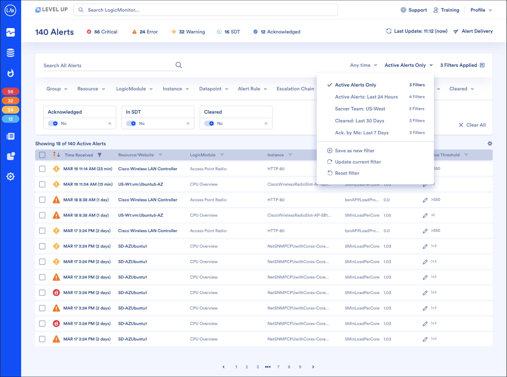The height and width of the screenshot is (377, 507).
Task: Check the select-all checkbox in table header
Action: click(42, 155)
